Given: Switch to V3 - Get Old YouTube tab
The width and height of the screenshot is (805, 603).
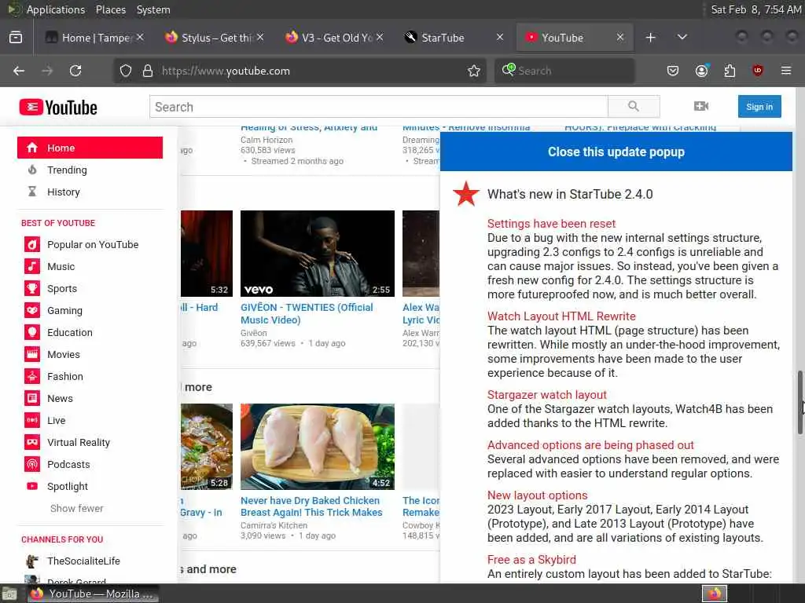Looking at the screenshot, I should 334,38.
